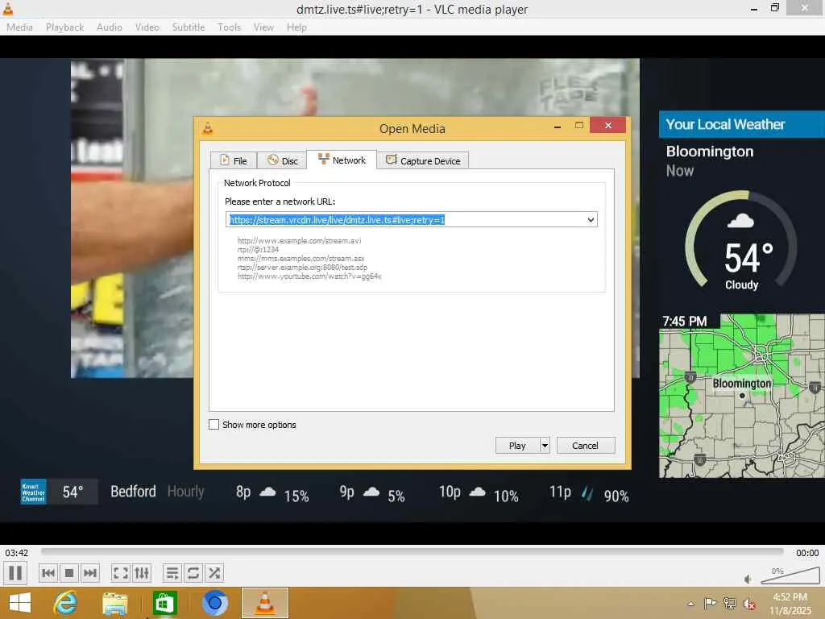The width and height of the screenshot is (825, 619).
Task: Stop playback with the stop button
Action: point(69,573)
